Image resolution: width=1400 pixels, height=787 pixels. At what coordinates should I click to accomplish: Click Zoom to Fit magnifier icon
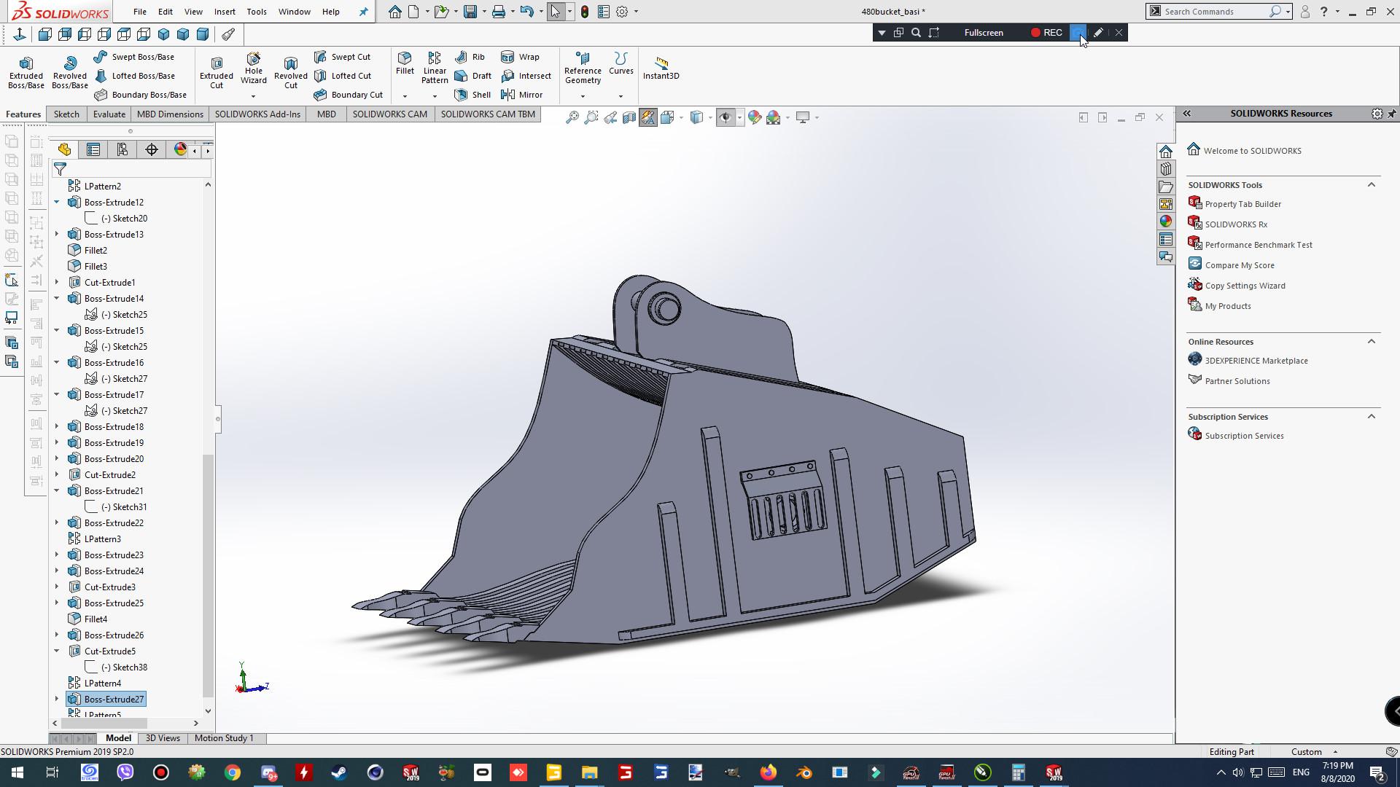click(x=572, y=117)
